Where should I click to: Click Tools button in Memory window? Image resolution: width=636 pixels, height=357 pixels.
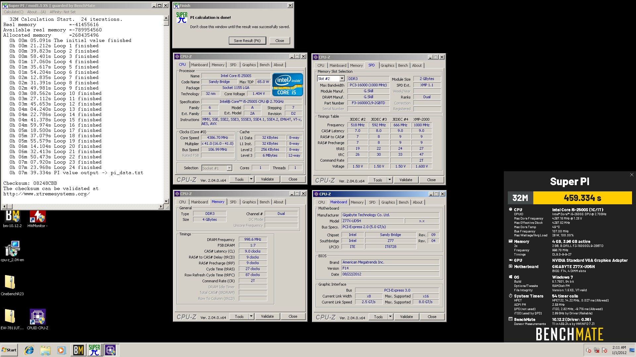pos(239,316)
